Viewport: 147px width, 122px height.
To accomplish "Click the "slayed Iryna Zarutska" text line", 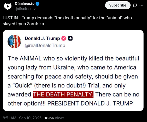I will [x=24, y=24].
